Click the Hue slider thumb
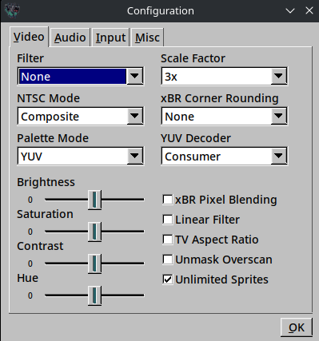Screen dimensions: 319x341 [x=94, y=295]
